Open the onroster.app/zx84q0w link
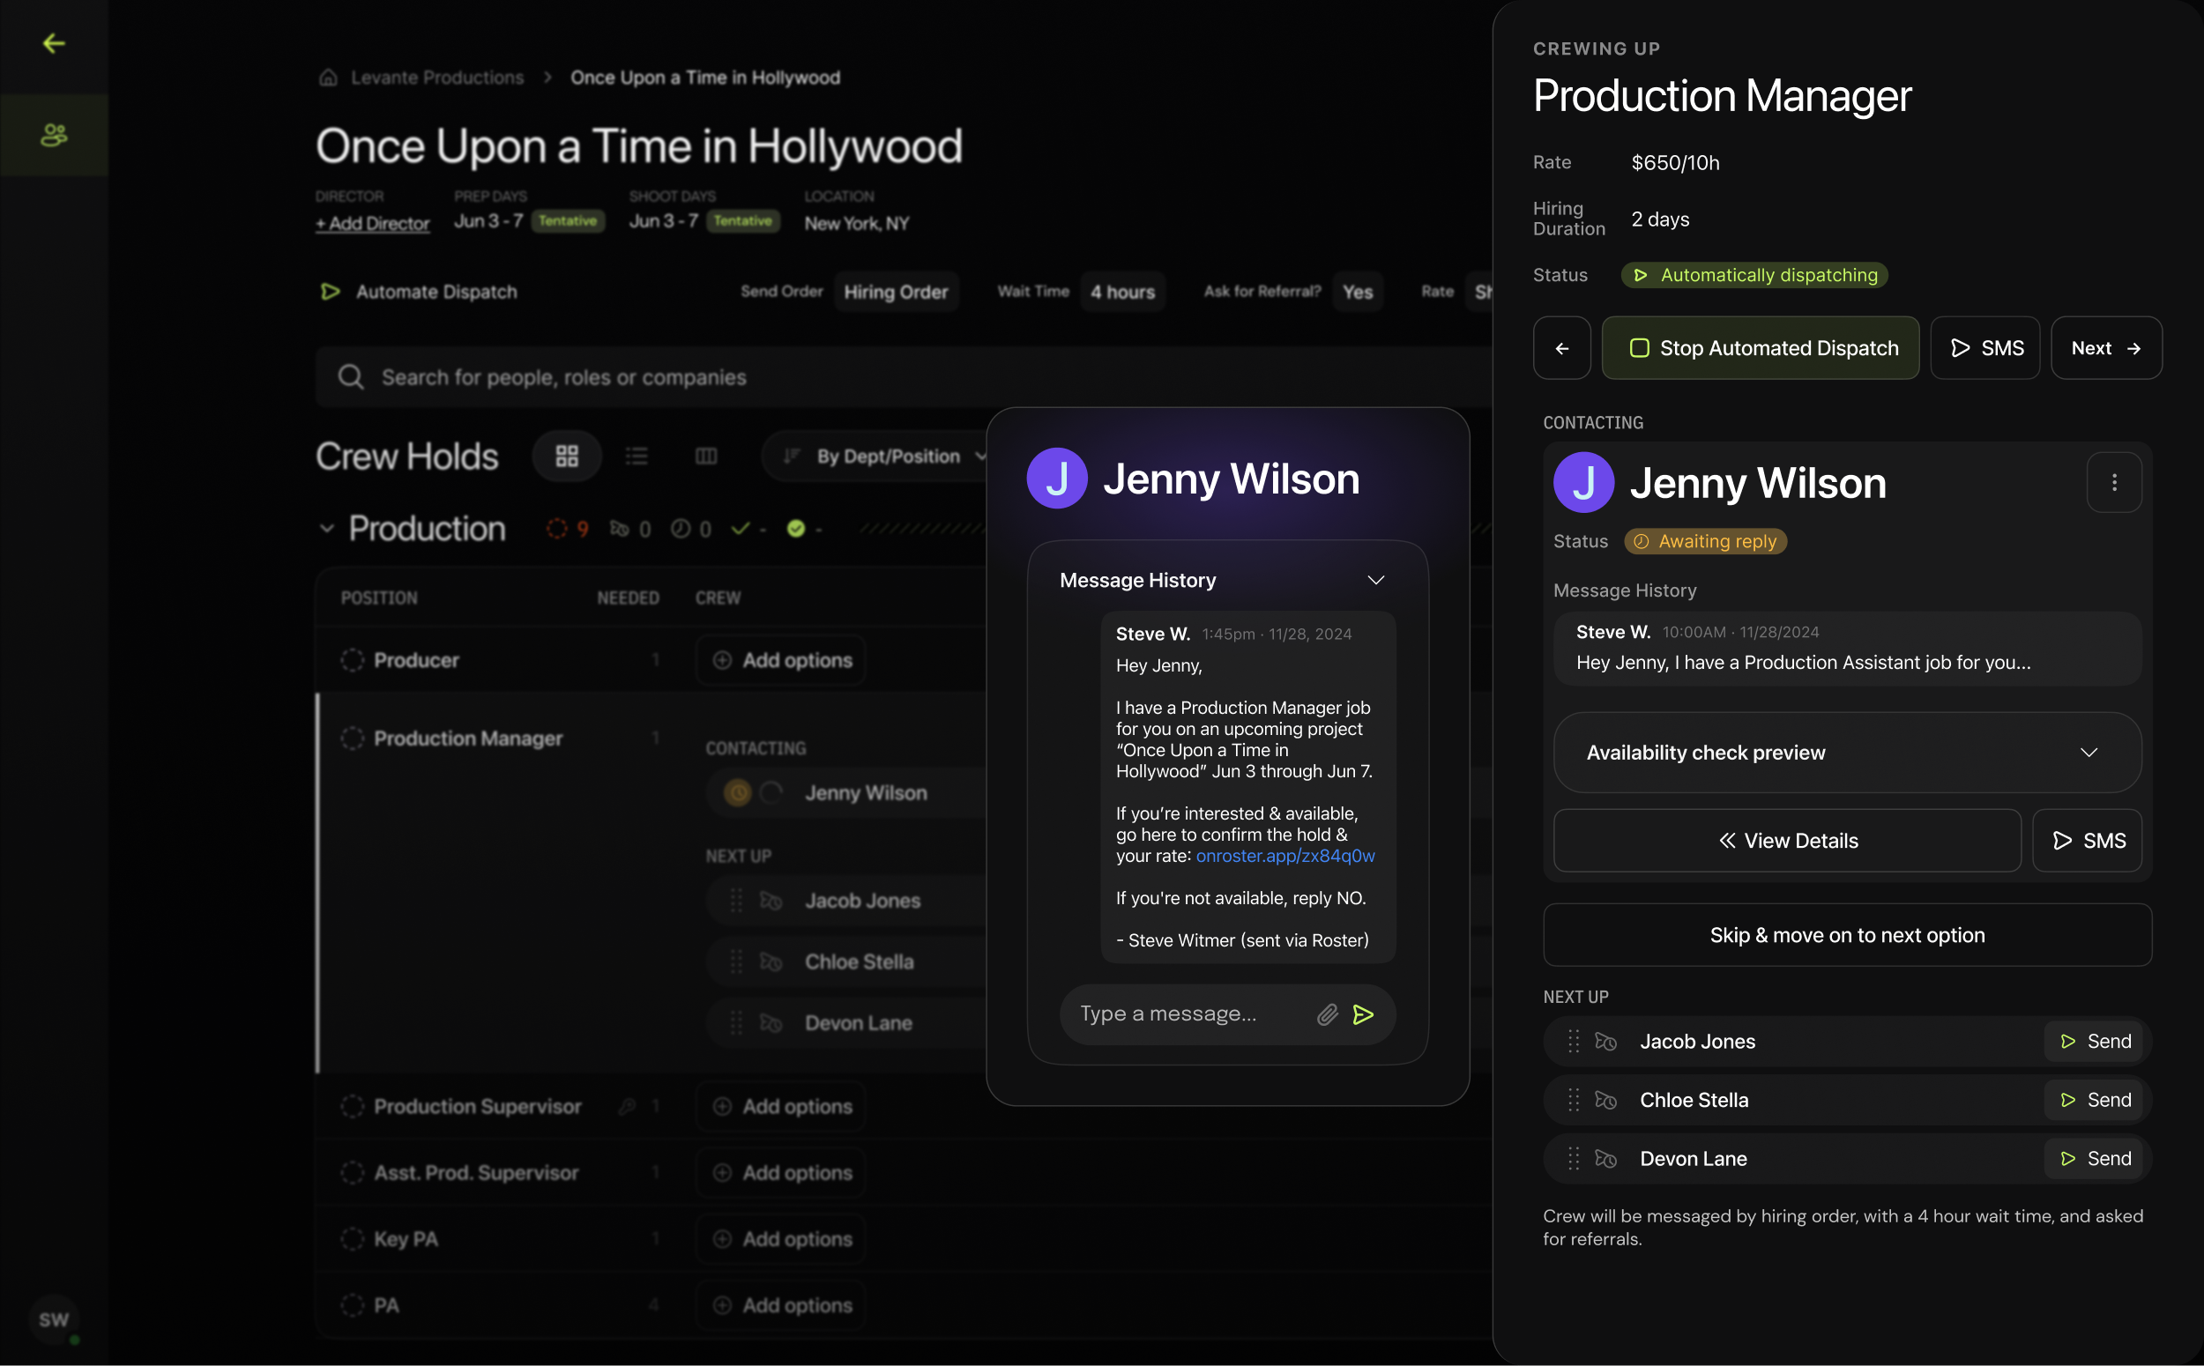 1285,856
